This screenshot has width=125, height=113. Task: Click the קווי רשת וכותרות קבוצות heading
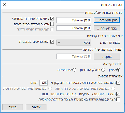(105, 36)
